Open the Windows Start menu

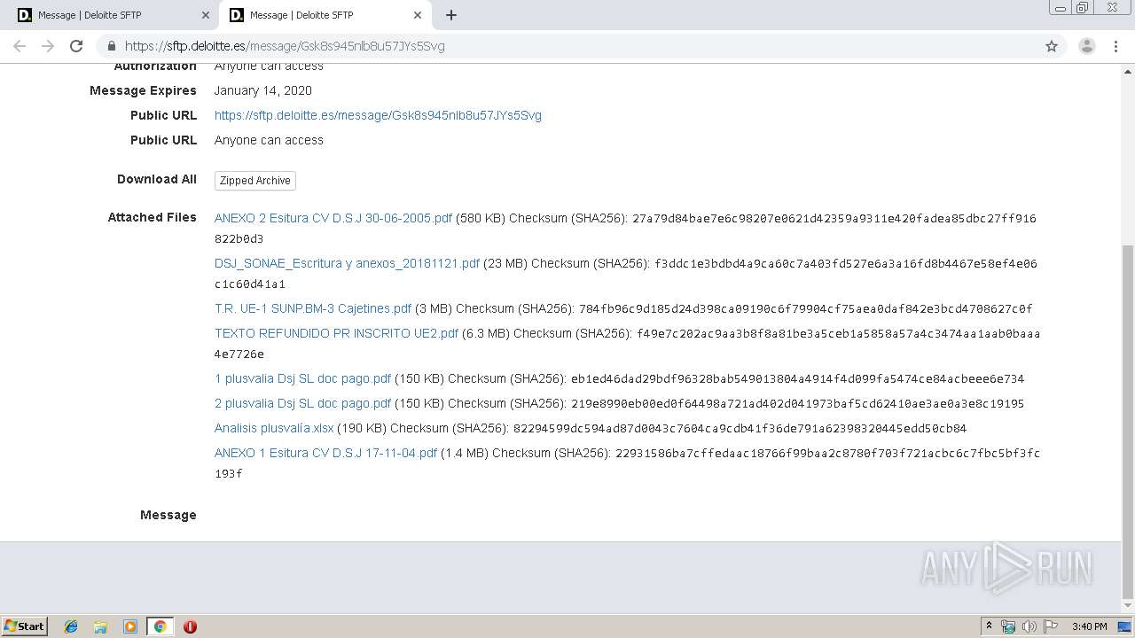(x=25, y=626)
